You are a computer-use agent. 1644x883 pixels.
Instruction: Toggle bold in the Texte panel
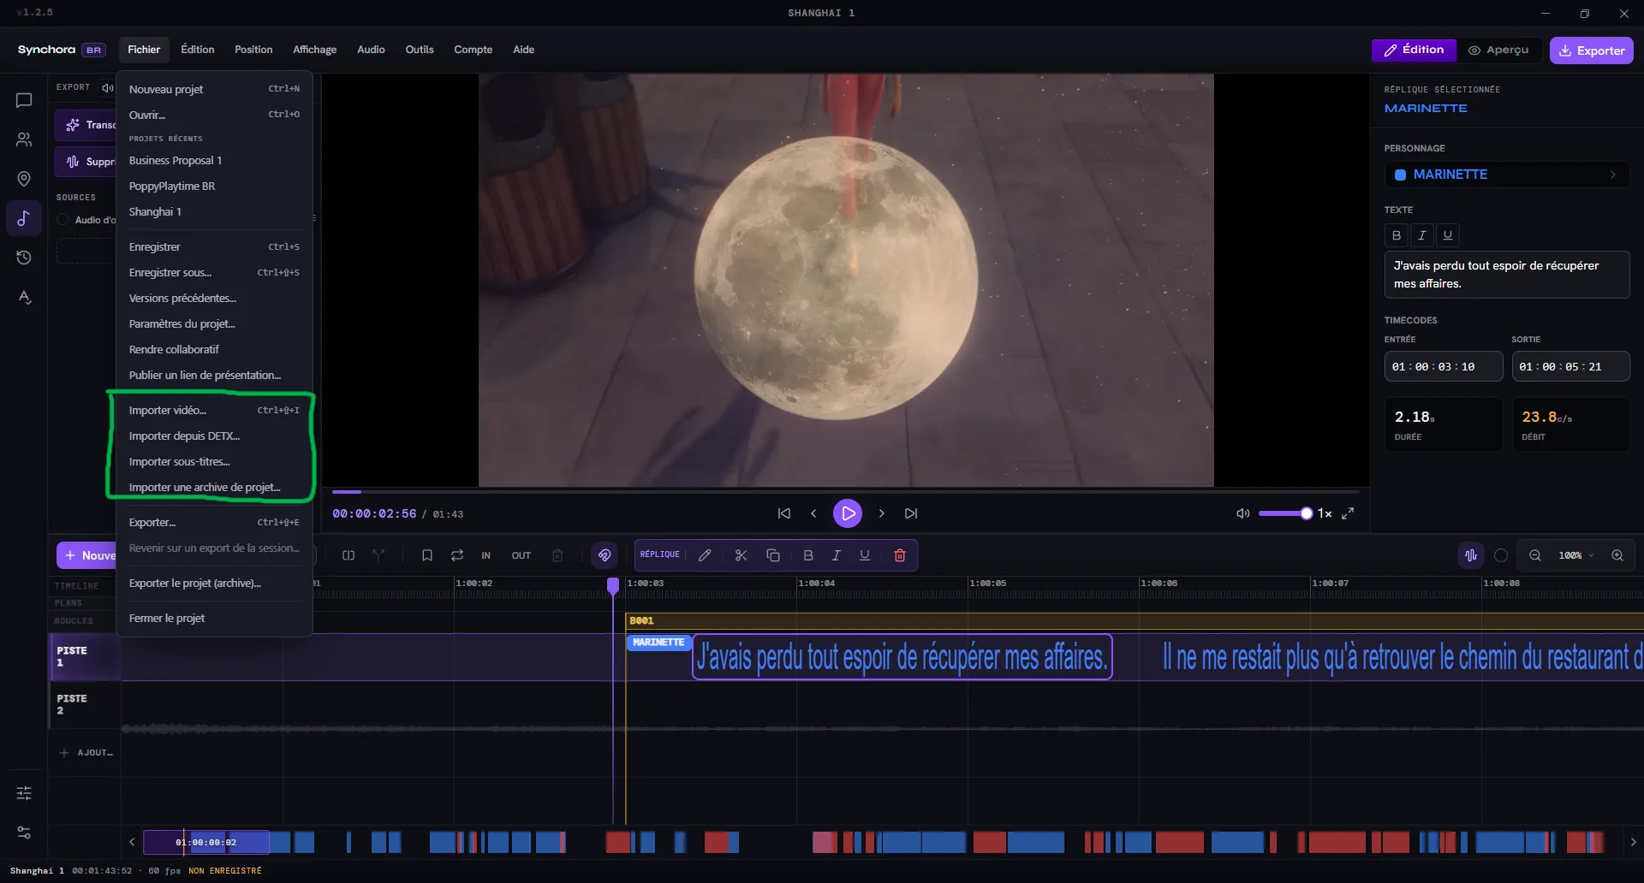[1397, 235]
